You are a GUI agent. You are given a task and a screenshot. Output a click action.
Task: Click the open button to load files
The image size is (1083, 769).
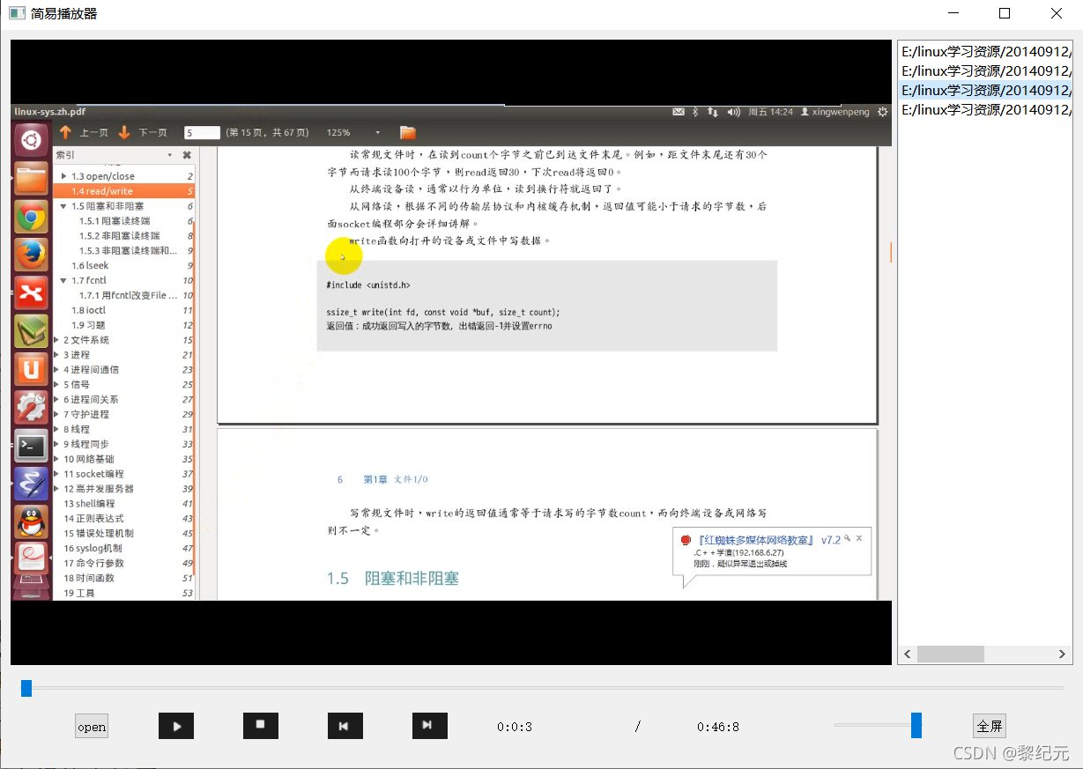92,727
